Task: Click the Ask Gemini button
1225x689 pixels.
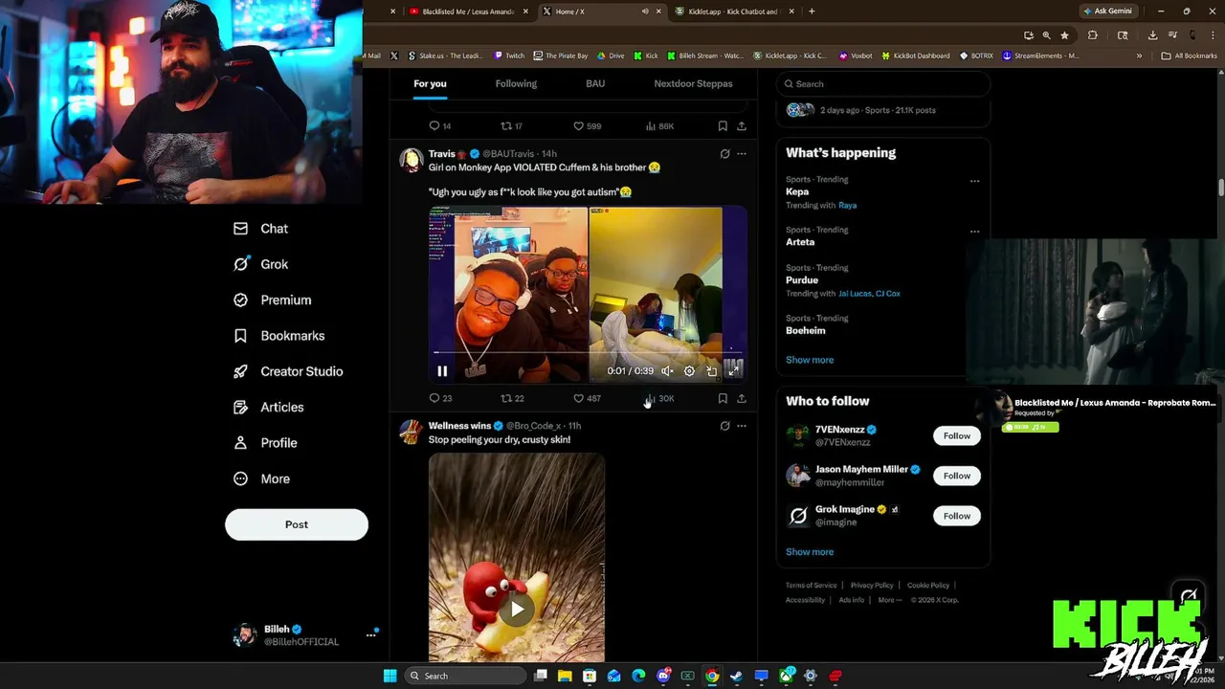Action: 1107,11
